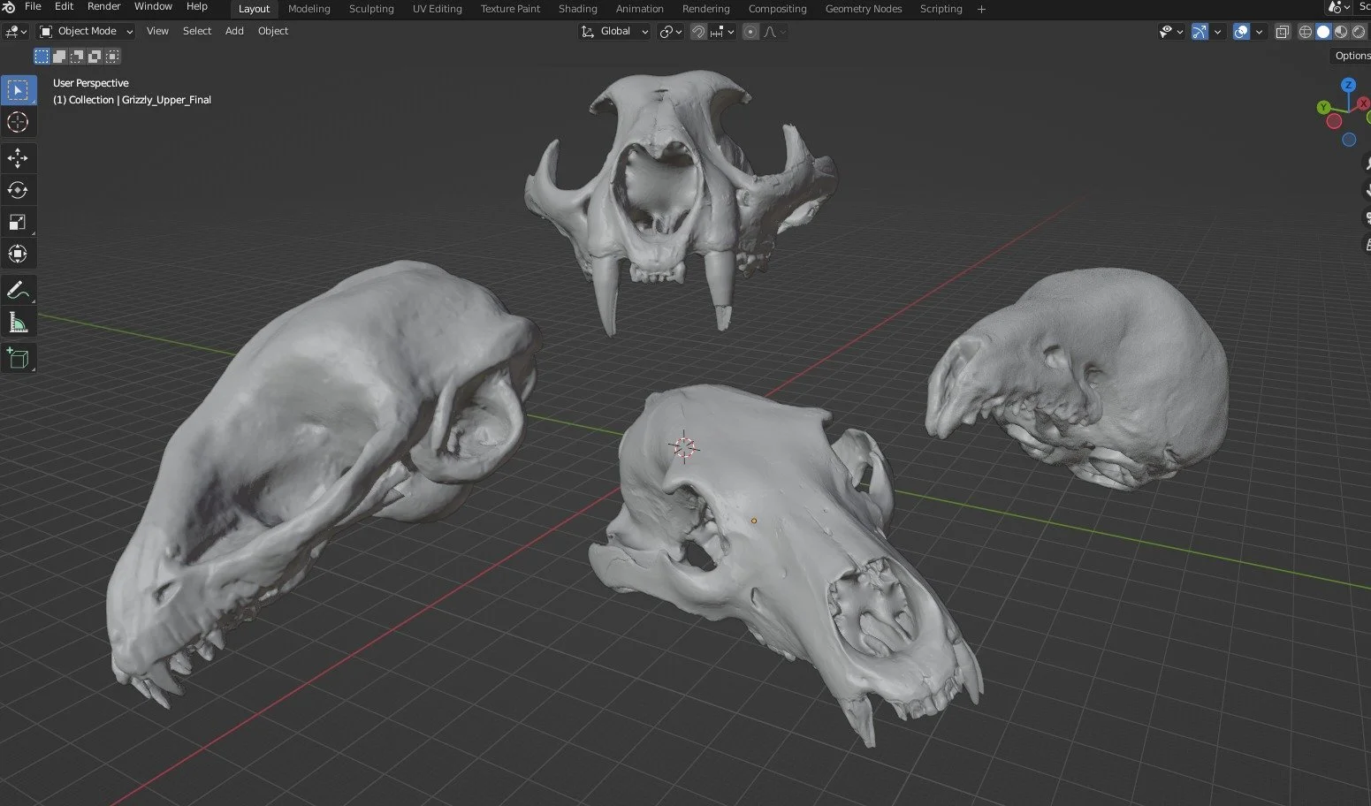Screen dimensions: 1371x806
Task: Open the viewport Select menu
Action: pos(197,32)
